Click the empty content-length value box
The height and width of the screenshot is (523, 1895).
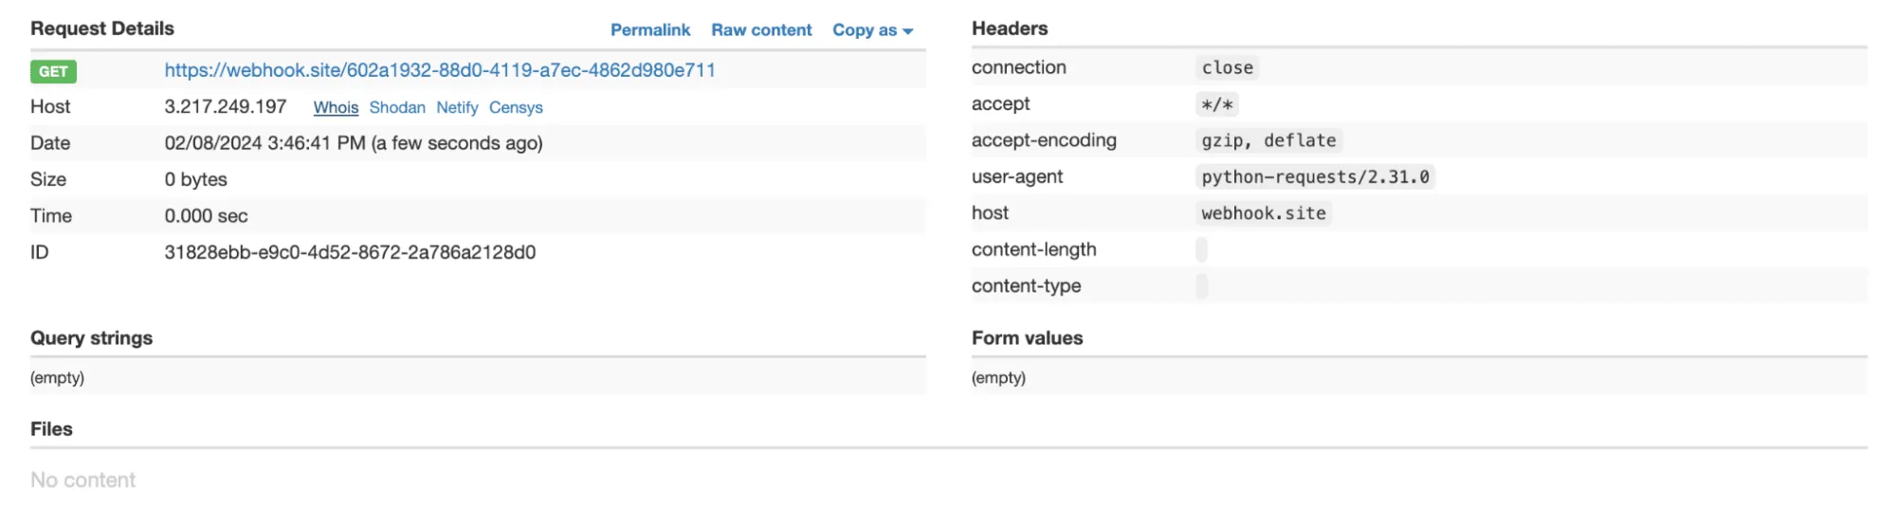point(1202,250)
